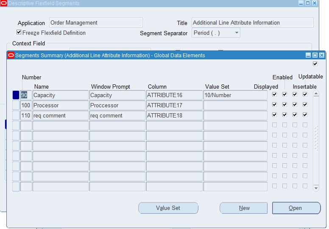Toggle checkbox at top right of Segments Summary
Viewport: 329px width, 229px height.
[315, 64]
